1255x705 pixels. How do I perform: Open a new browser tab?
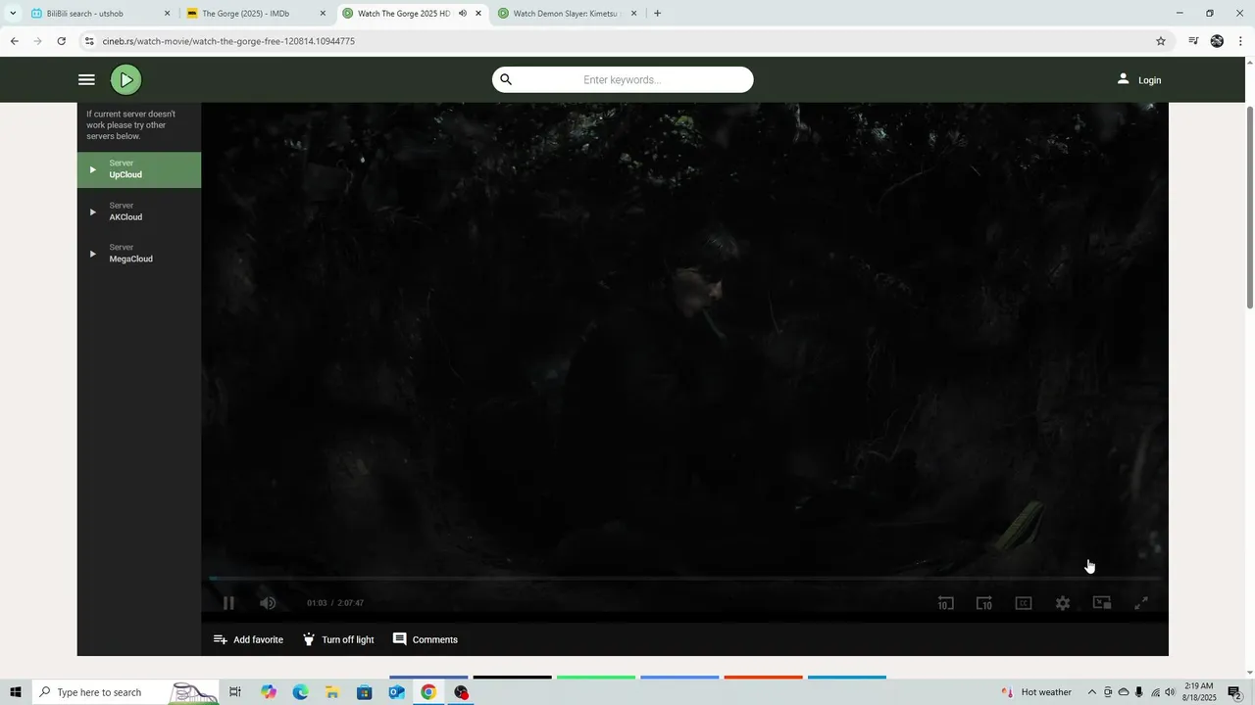[x=657, y=14]
